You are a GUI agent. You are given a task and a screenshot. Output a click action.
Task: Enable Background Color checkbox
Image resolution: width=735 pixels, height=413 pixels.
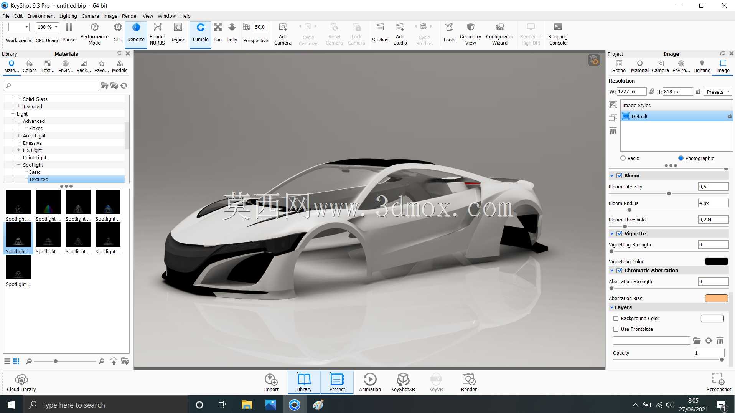pos(616,318)
